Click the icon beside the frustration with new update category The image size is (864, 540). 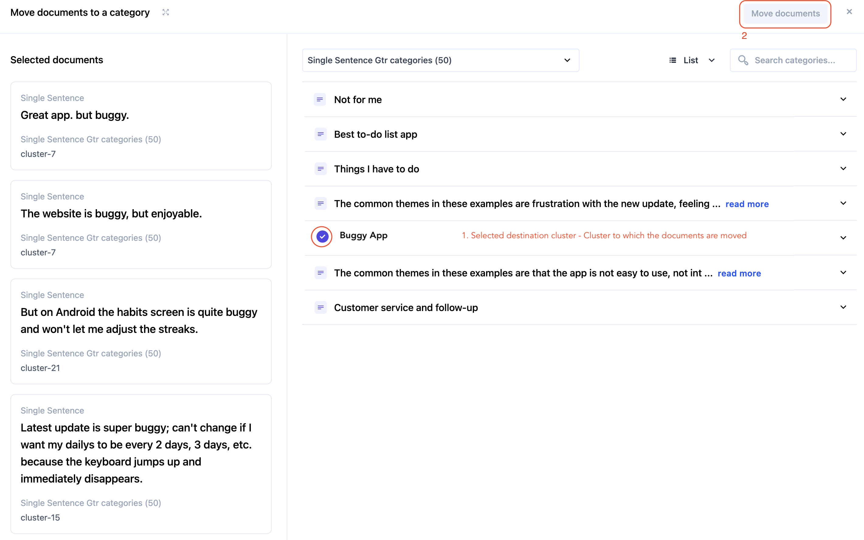[320, 204]
